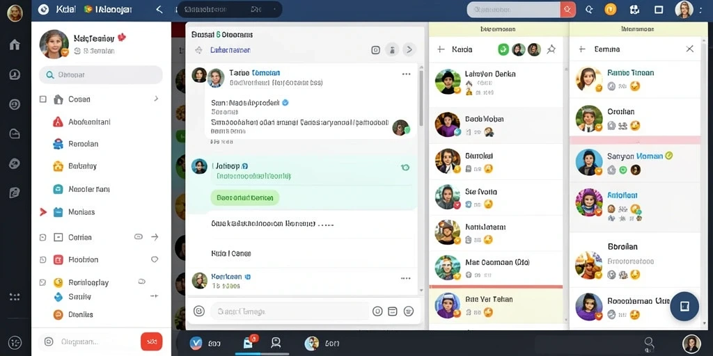713x356 pixels.
Task: Click the refresh icon on Latioop message
Action: (405, 167)
